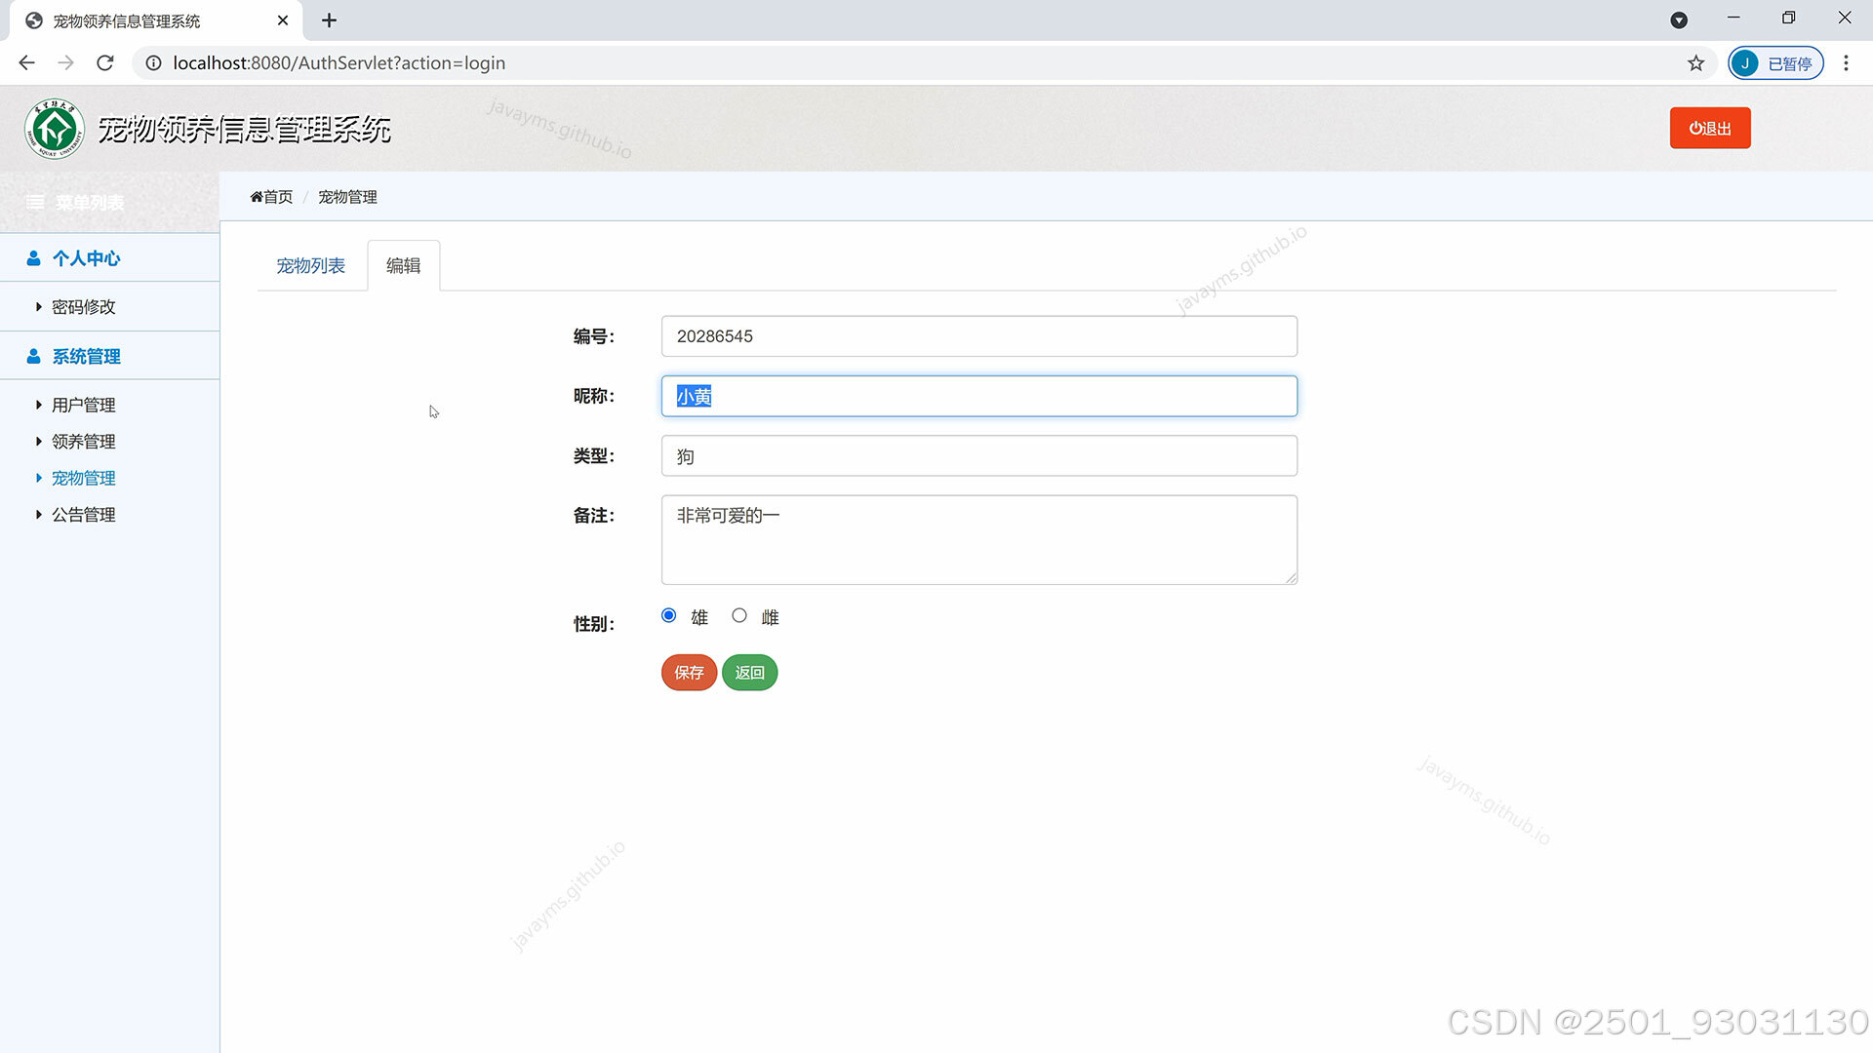Click into the 编号 input field
This screenshot has height=1053, width=1873.
tap(978, 336)
